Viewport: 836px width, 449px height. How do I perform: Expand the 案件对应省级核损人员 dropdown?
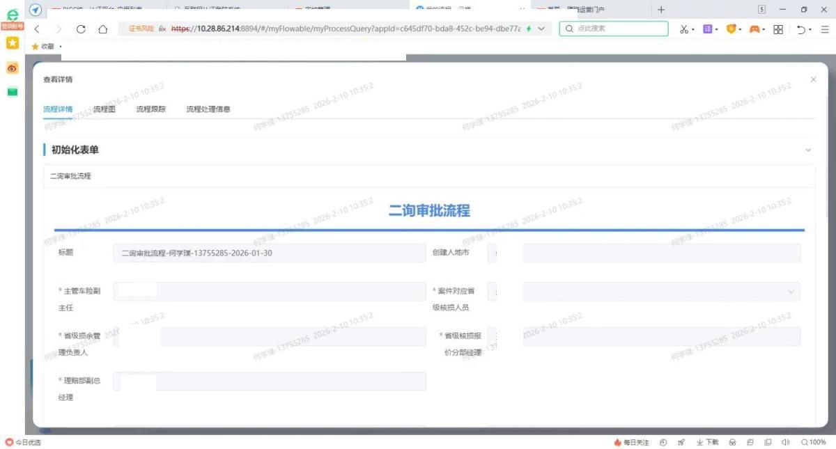[791, 292]
